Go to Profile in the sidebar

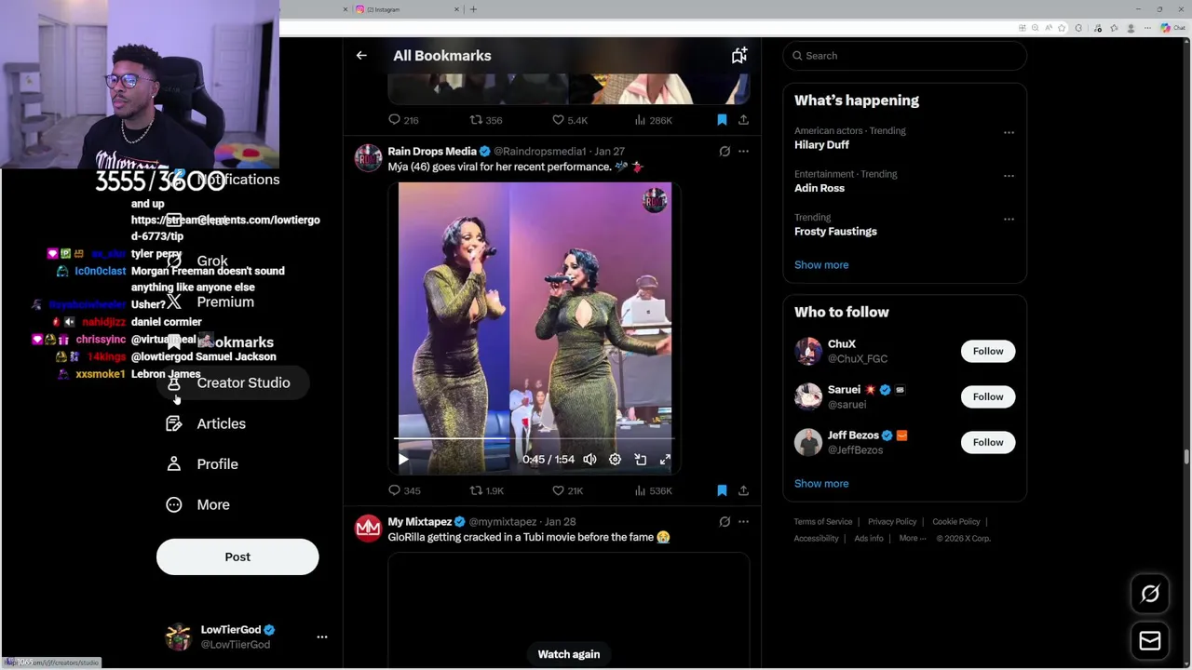(202, 464)
